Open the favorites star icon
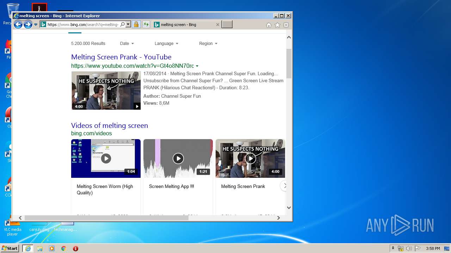Screen dimensions: 451x253 (277, 25)
